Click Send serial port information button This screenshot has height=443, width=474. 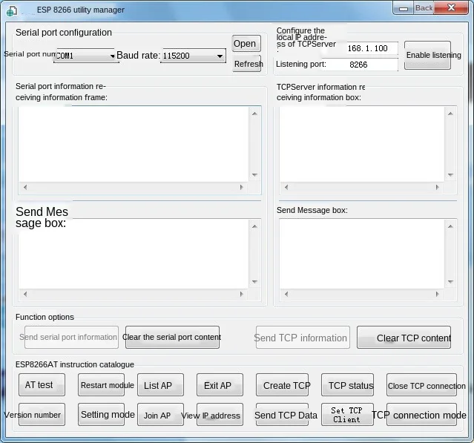pos(71,337)
